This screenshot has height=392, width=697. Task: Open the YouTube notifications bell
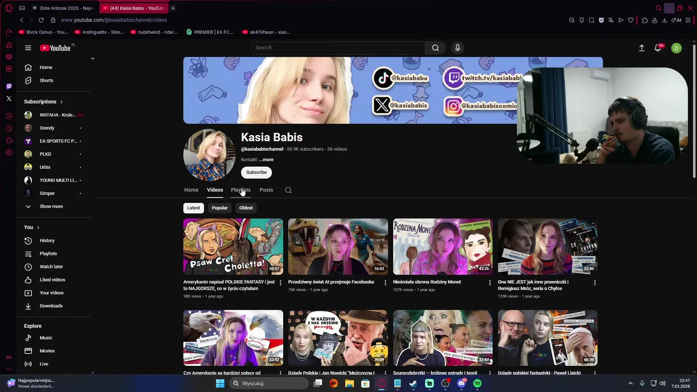pyautogui.click(x=658, y=48)
